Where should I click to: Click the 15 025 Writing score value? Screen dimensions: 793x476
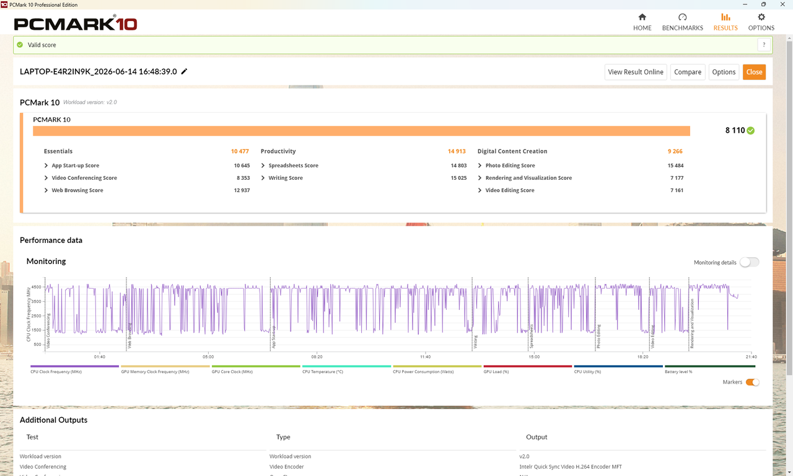click(x=458, y=178)
